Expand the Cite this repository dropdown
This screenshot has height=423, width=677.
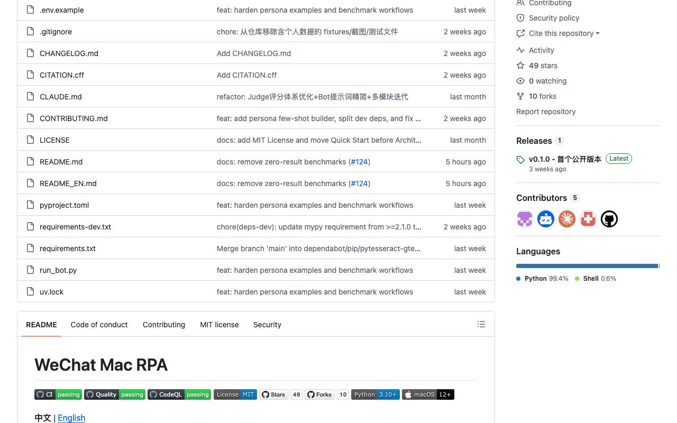coord(564,33)
